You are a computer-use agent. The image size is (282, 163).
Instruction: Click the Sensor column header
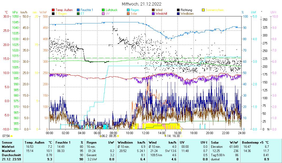7,142
